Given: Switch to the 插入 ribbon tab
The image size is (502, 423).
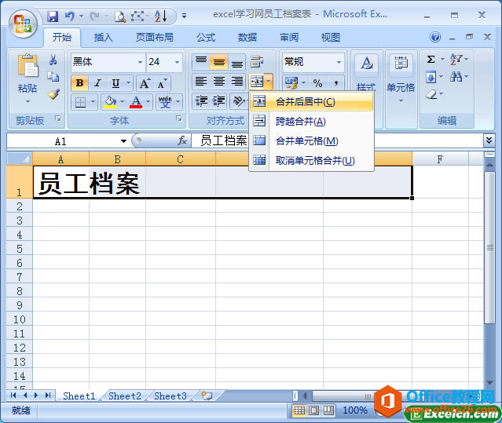Looking at the screenshot, I should point(104,38).
